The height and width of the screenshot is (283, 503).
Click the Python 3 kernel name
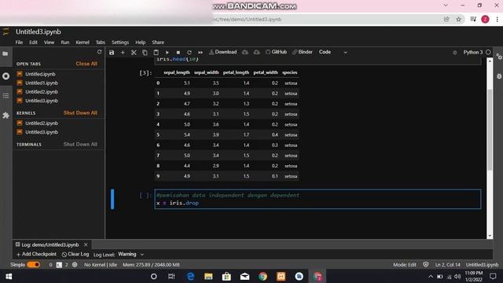click(473, 53)
